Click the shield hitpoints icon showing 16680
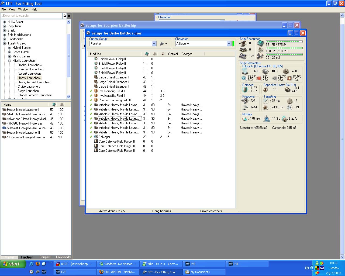This screenshot has width=345, height=276. click(x=245, y=71)
